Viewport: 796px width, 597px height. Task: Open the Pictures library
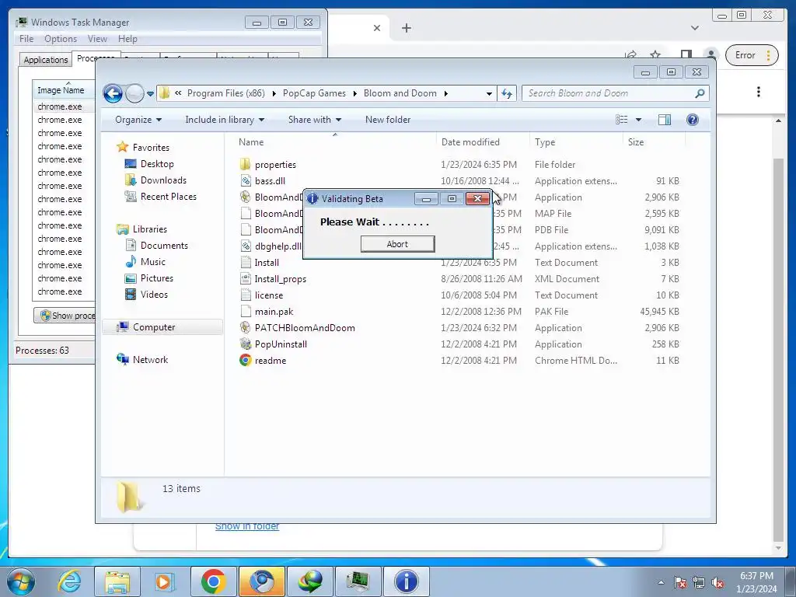point(157,278)
